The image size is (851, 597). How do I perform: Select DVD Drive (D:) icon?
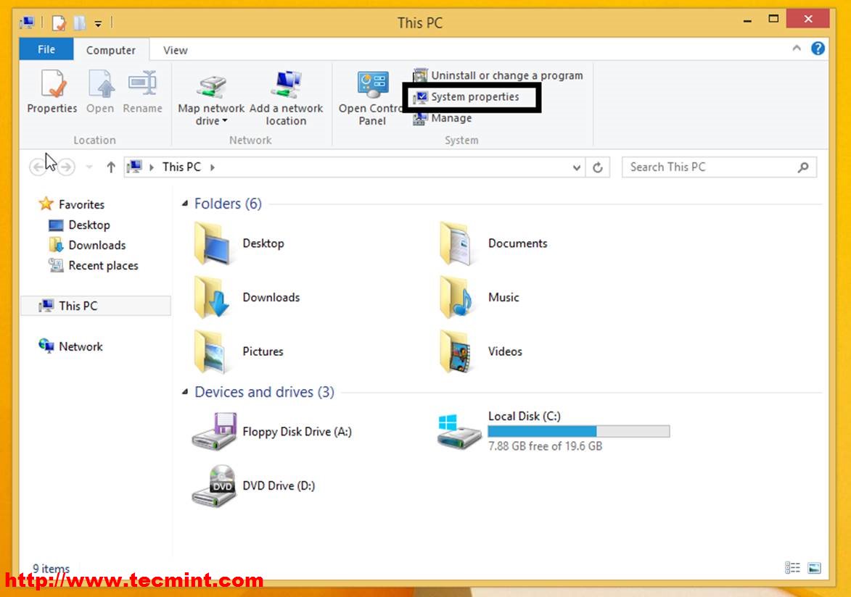[214, 486]
